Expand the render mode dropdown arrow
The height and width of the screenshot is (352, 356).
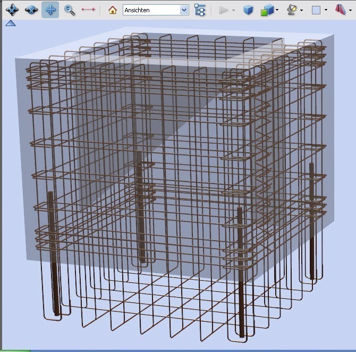[277, 10]
